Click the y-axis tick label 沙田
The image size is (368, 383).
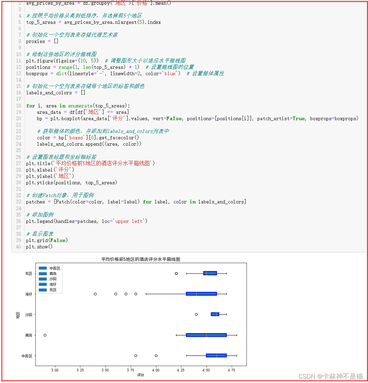[29, 315]
